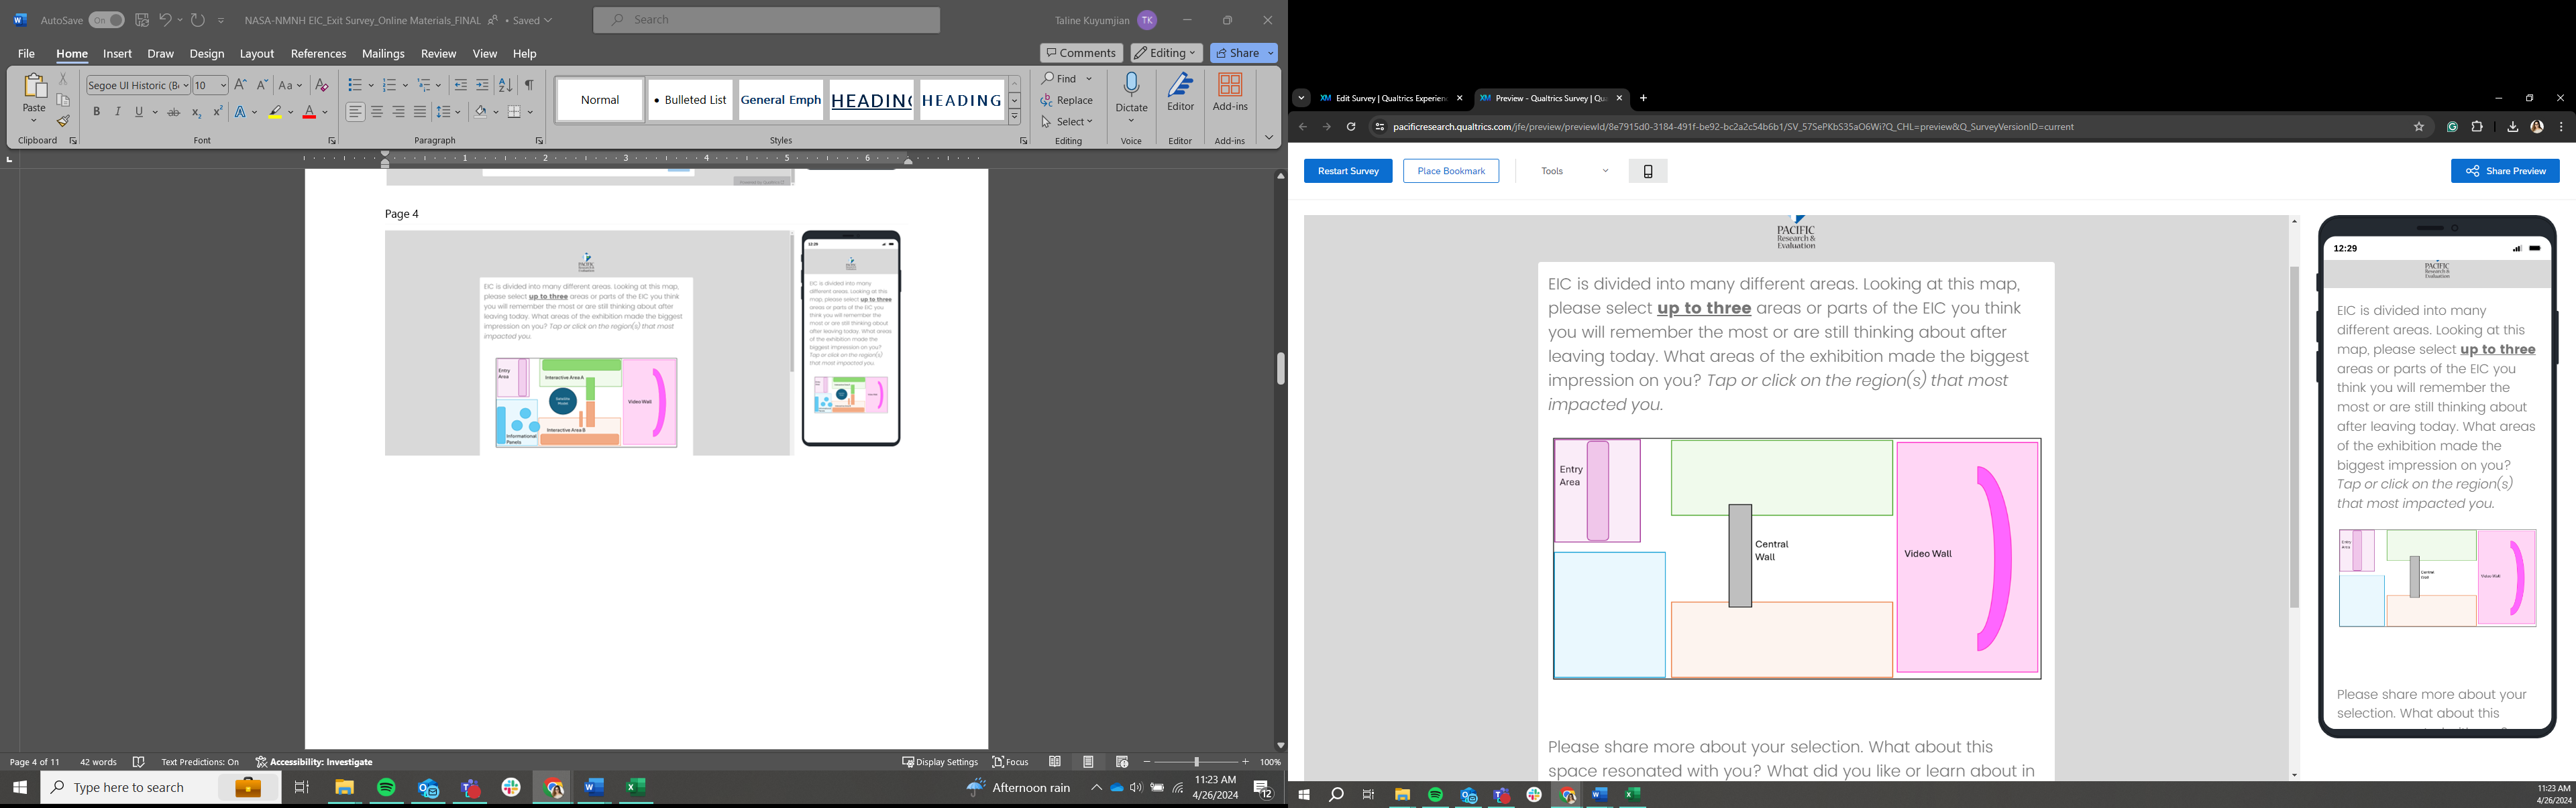Open the References ribbon tab
The width and height of the screenshot is (2576, 808).
(x=318, y=54)
